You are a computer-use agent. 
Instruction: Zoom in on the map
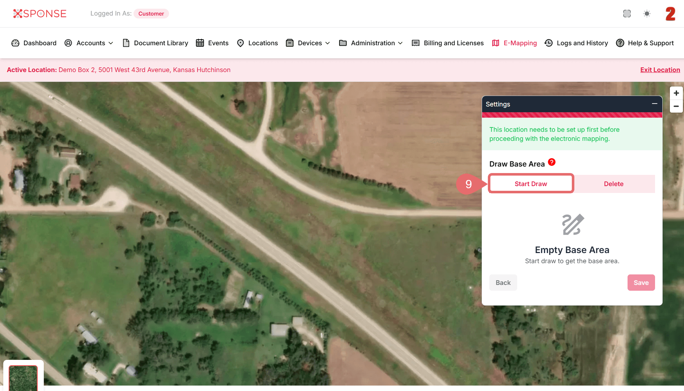[676, 93]
